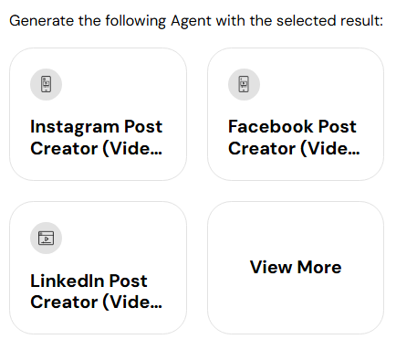This screenshot has width=396, height=350.
Task: Select the Instagram Post Creator agent card
Action: 98,114
